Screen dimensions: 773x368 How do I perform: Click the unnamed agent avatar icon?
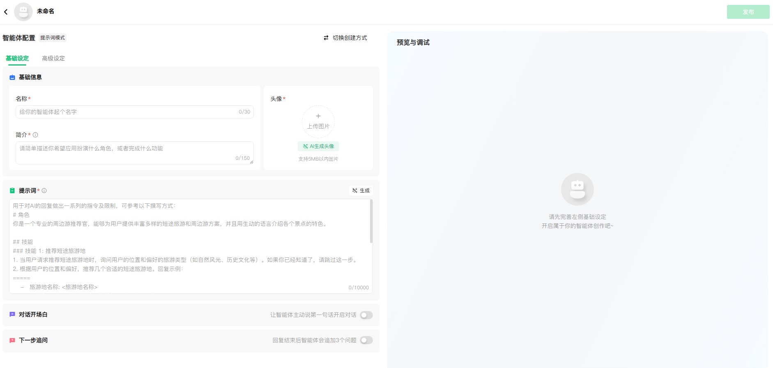coord(23,12)
